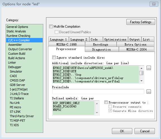Click include directories scrollbar thumb
Screen dimensions: 161x139
point(141,73)
